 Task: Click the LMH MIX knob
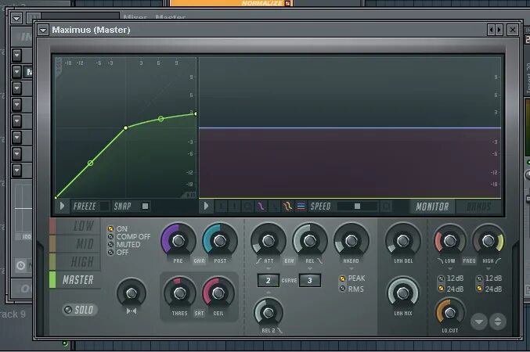(402, 293)
